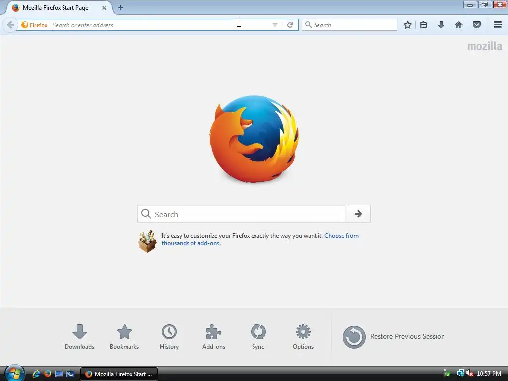
Task: Open Bookmarks from the start page launcher
Action: (x=125, y=337)
